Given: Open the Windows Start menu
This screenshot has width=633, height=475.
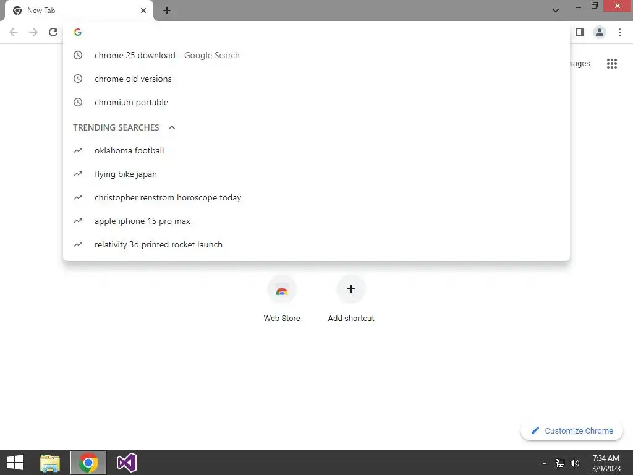Looking at the screenshot, I should click(x=15, y=463).
